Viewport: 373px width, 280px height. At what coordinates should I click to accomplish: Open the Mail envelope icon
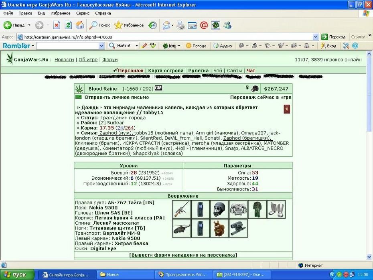point(166,25)
